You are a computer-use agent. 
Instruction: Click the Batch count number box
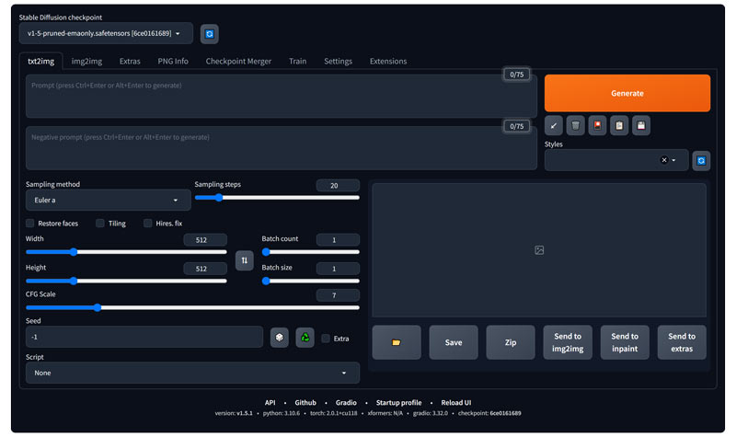(338, 240)
